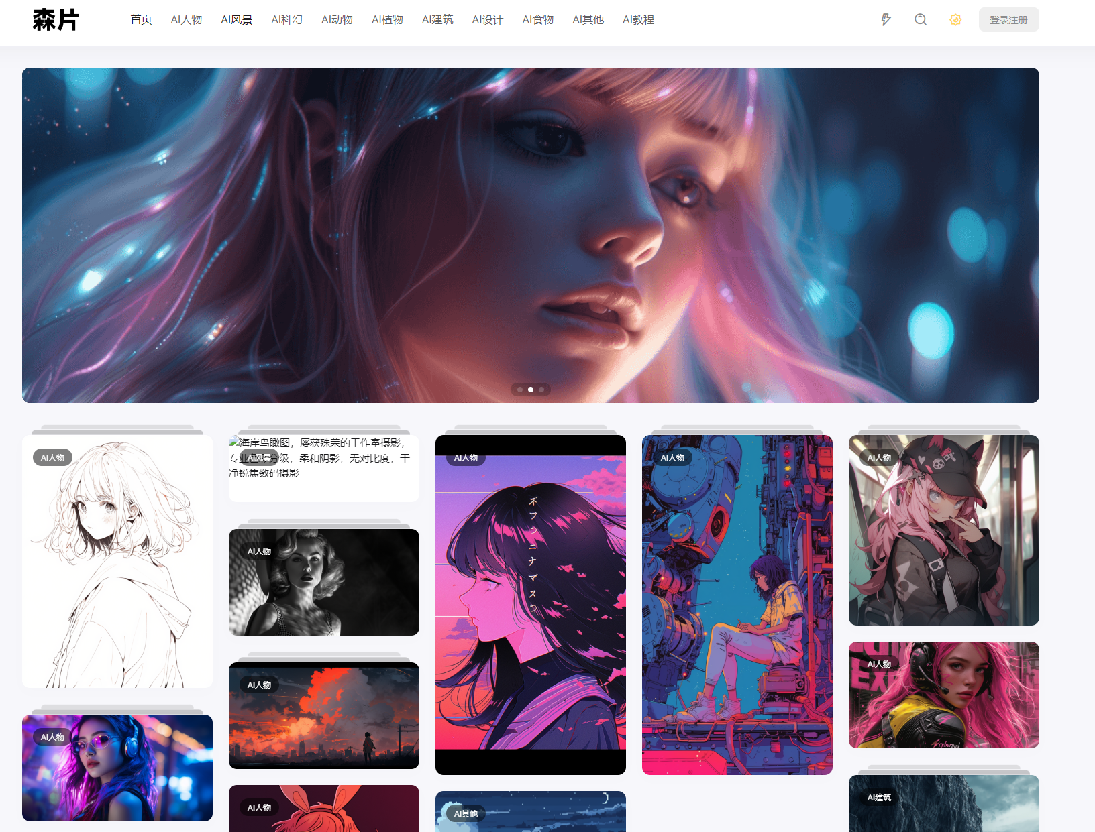Open the black-and-white vintage woman thumbnail

pyautogui.click(x=324, y=582)
